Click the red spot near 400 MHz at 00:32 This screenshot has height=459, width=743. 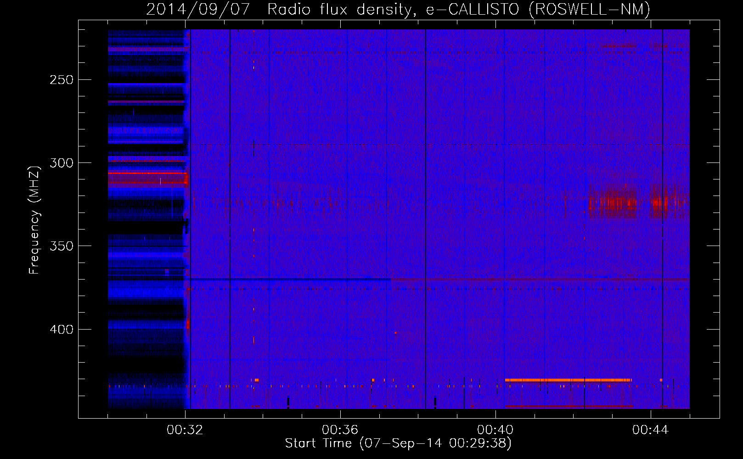(187, 324)
